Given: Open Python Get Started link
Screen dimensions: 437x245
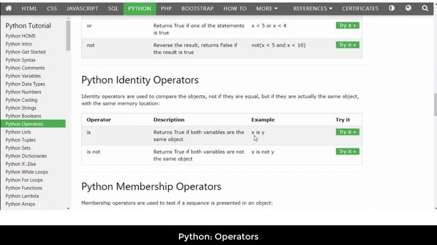Looking at the screenshot, I should coord(25,52).
